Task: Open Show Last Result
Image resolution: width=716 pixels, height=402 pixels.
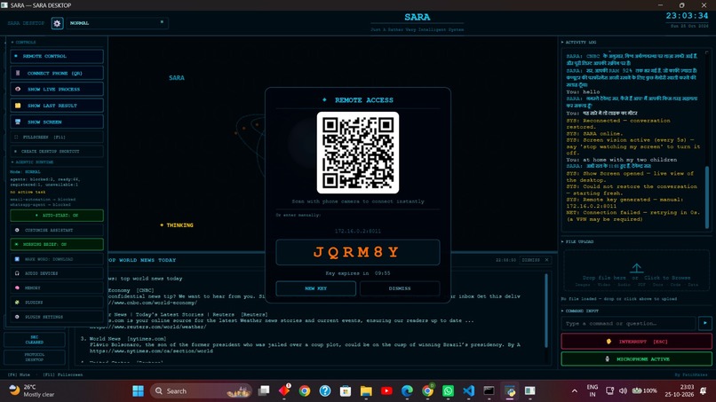Action: coord(57,106)
